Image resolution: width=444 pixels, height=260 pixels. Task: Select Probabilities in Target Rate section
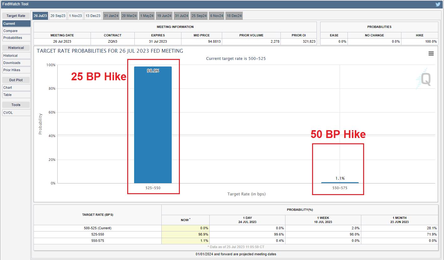tap(16, 38)
